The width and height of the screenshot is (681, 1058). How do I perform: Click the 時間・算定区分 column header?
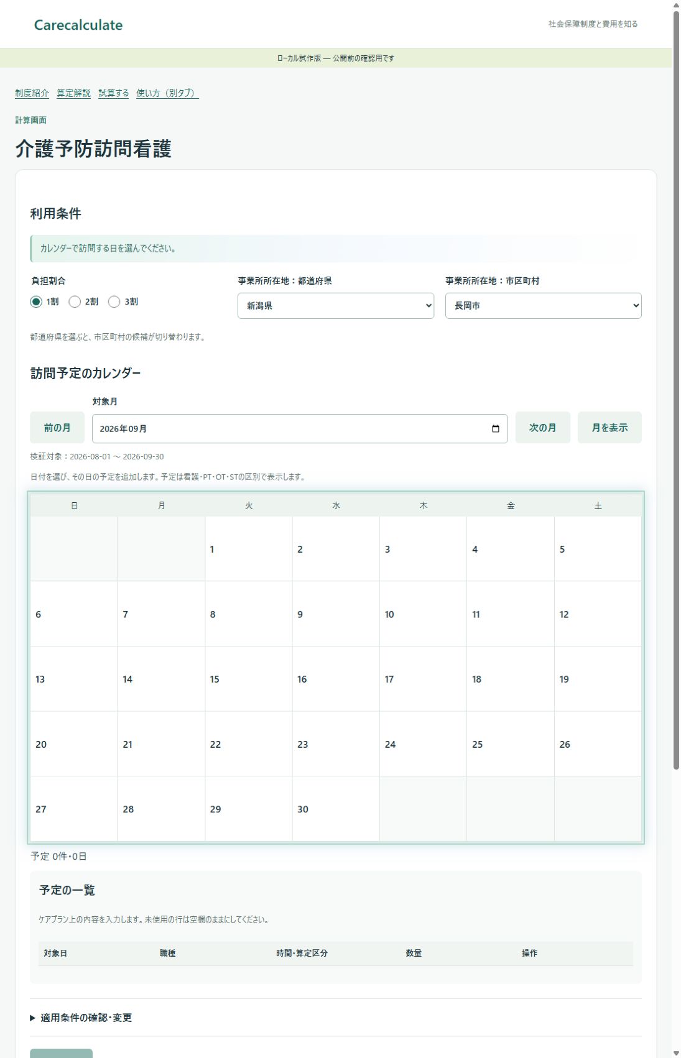click(302, 953)
